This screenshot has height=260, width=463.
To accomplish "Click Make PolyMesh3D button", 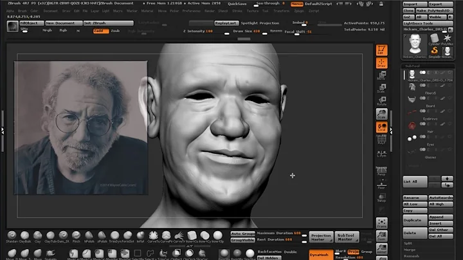I will [434, 10].
